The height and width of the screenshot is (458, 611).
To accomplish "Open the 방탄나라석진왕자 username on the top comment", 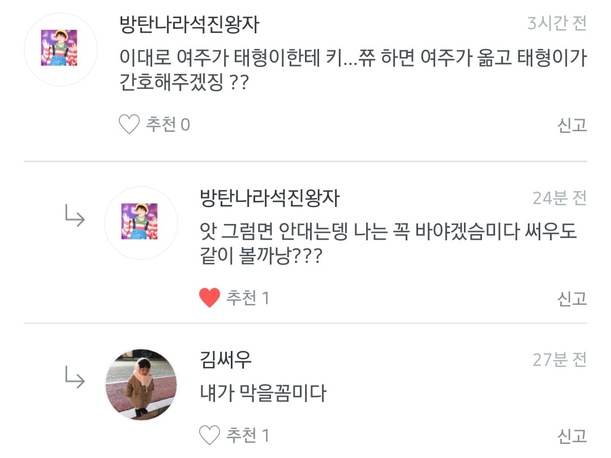I will [x=190, y=24].
